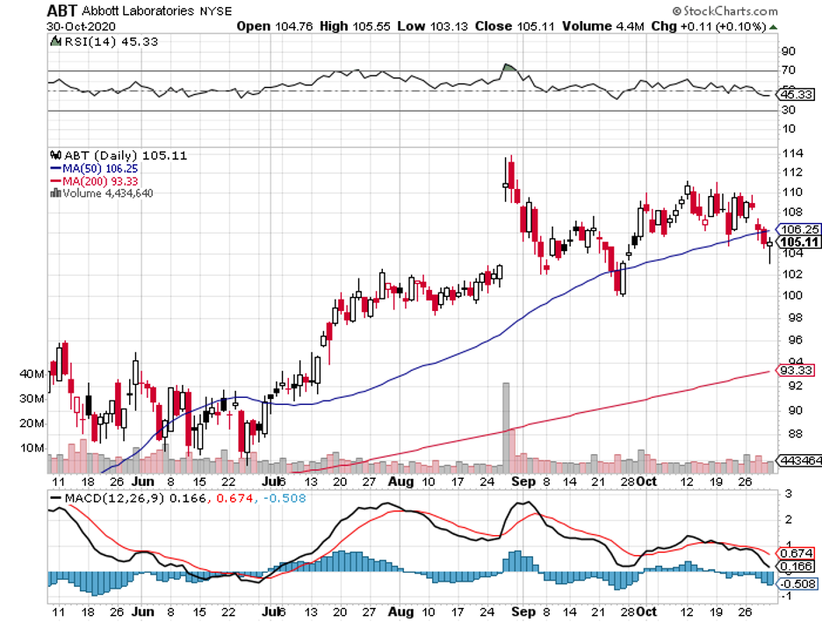Click the -0.508 histogram value tag
822x622 pixels.
pos(797,583)
